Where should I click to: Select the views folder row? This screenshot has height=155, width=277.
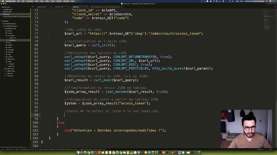tap(15, 62)
